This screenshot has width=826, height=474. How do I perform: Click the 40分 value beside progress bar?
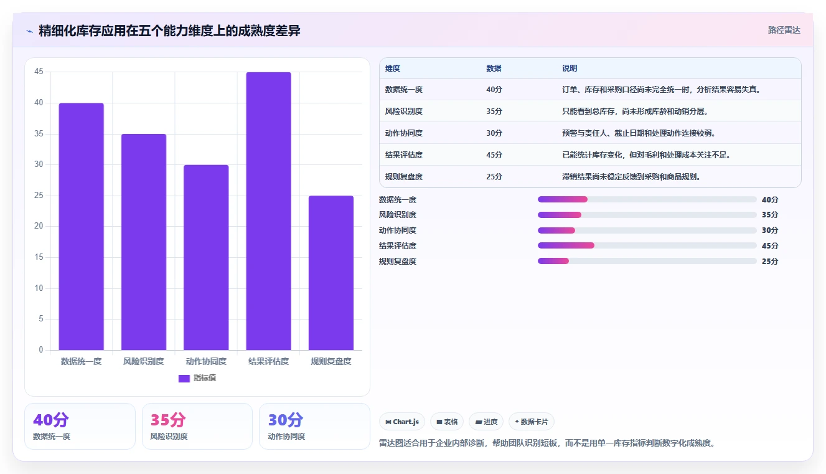pos(770,200)
